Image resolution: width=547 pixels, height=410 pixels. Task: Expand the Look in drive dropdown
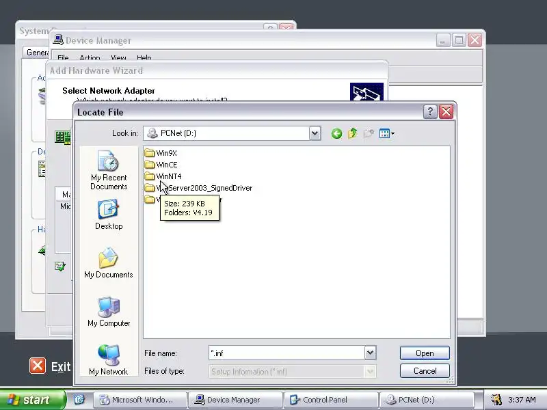pyautogui.click(x=315, y=133)
